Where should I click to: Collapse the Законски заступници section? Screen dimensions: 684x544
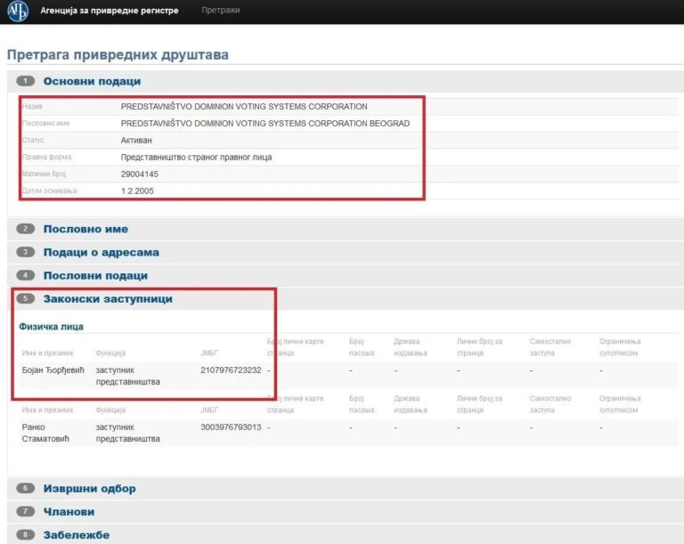[x=108, y=299]
